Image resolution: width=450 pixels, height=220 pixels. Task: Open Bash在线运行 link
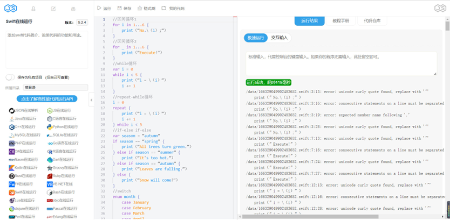point(61,192)
